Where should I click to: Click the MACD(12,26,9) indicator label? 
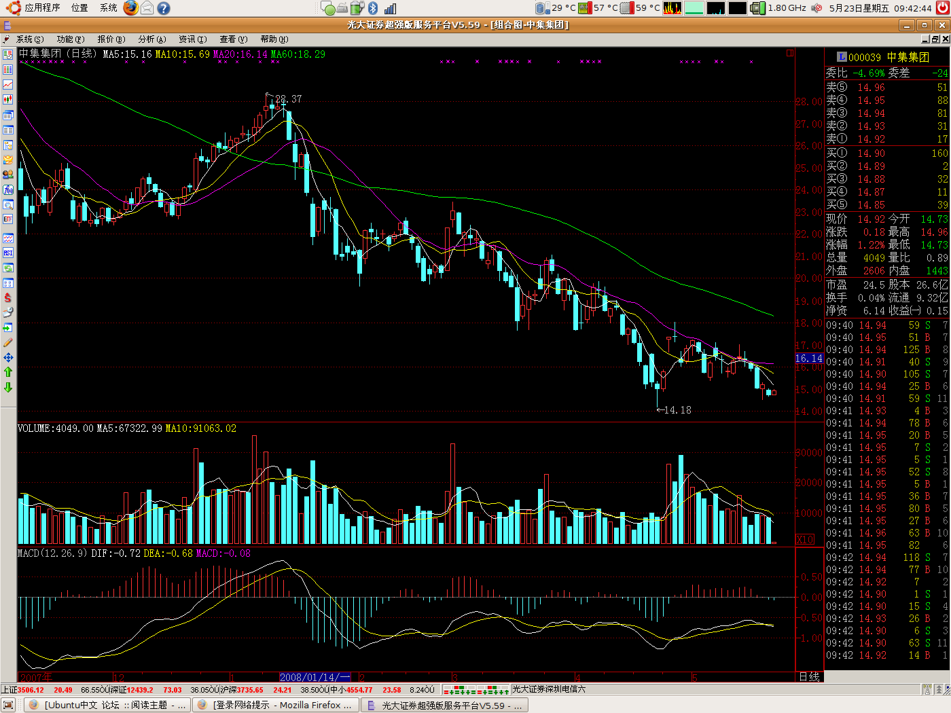(x=52, y=553)
